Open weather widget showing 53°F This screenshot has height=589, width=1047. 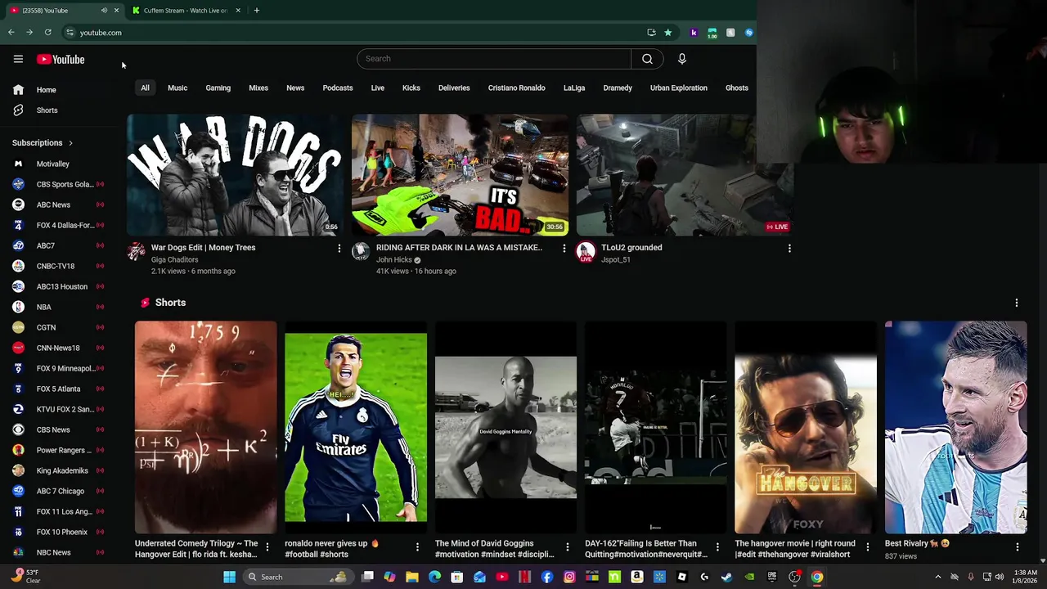[26, 577]
